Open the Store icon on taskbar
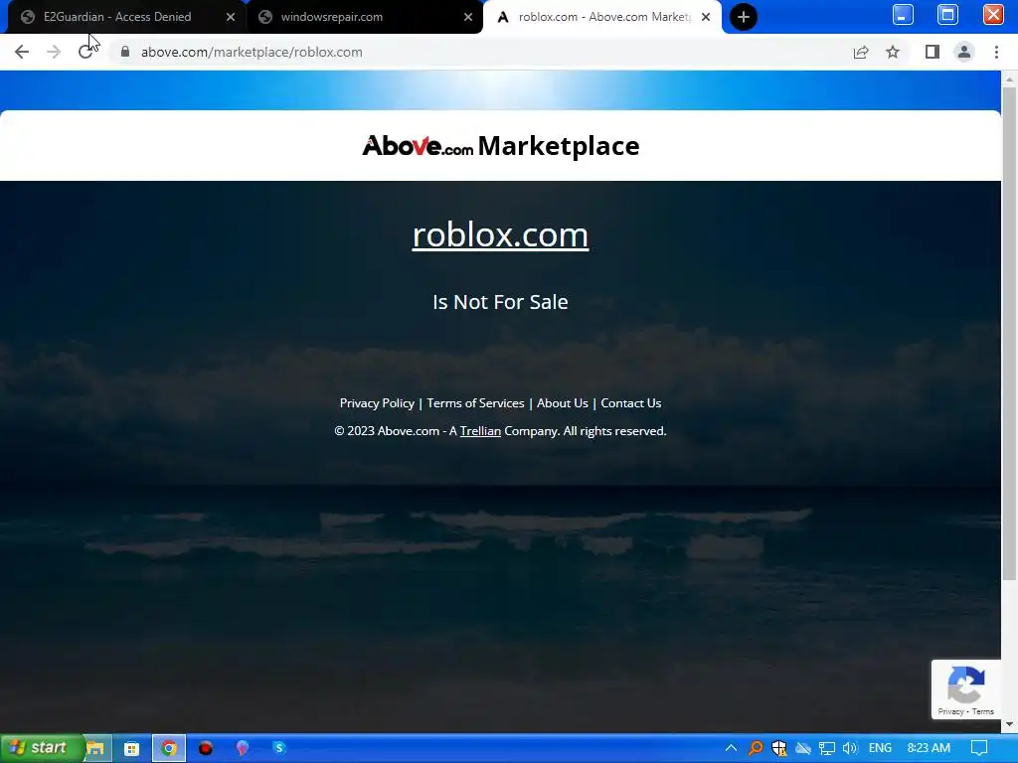 point(132,748)
